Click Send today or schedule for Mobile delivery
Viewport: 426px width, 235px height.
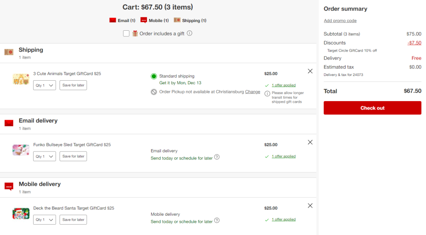point(181,222)
